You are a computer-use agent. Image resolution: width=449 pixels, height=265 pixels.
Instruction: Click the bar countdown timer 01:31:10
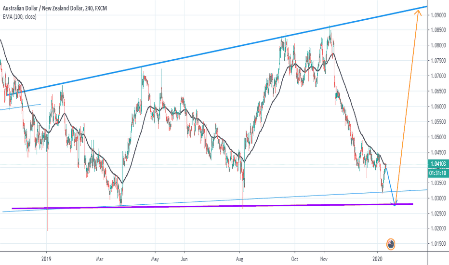tap(438, 172)
